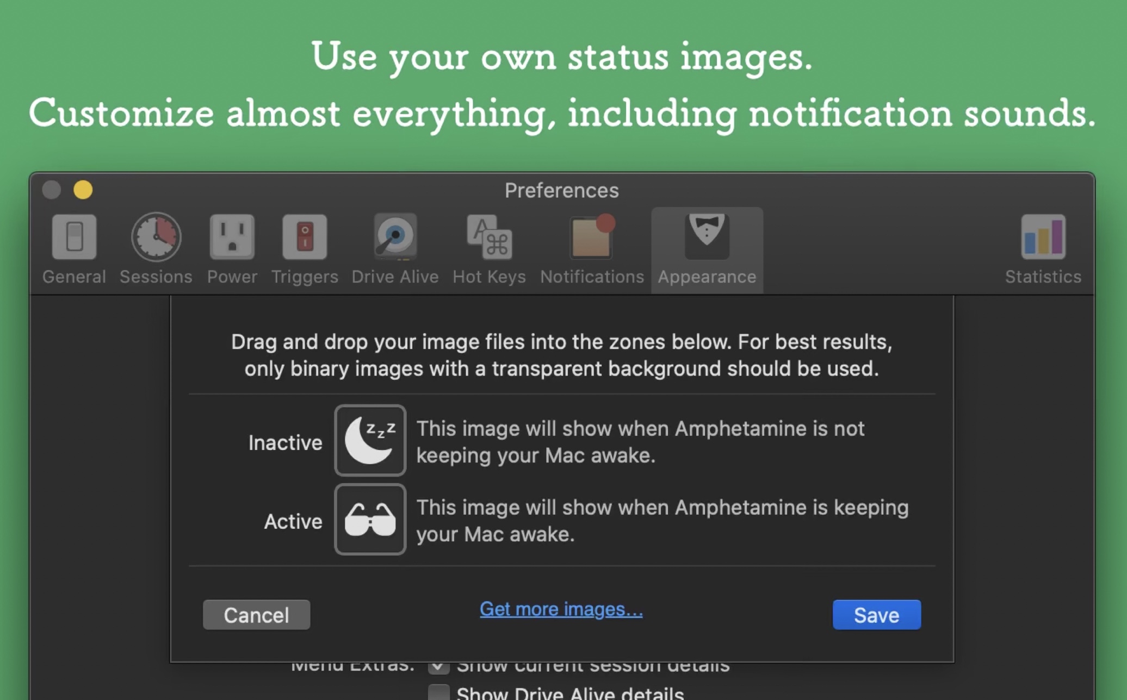Click the Statistics tab label
The height and width of the screenshot is (700, 1127).
coord(1043,277)
